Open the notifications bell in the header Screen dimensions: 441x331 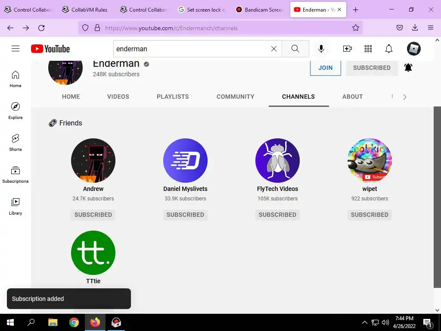(389, 49)
